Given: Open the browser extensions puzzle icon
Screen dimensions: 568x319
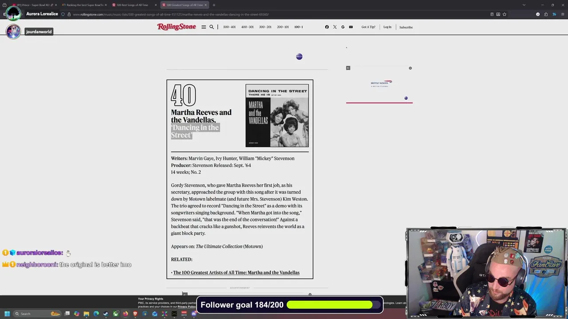Looking at the screenshot, I should coord(546,14).
